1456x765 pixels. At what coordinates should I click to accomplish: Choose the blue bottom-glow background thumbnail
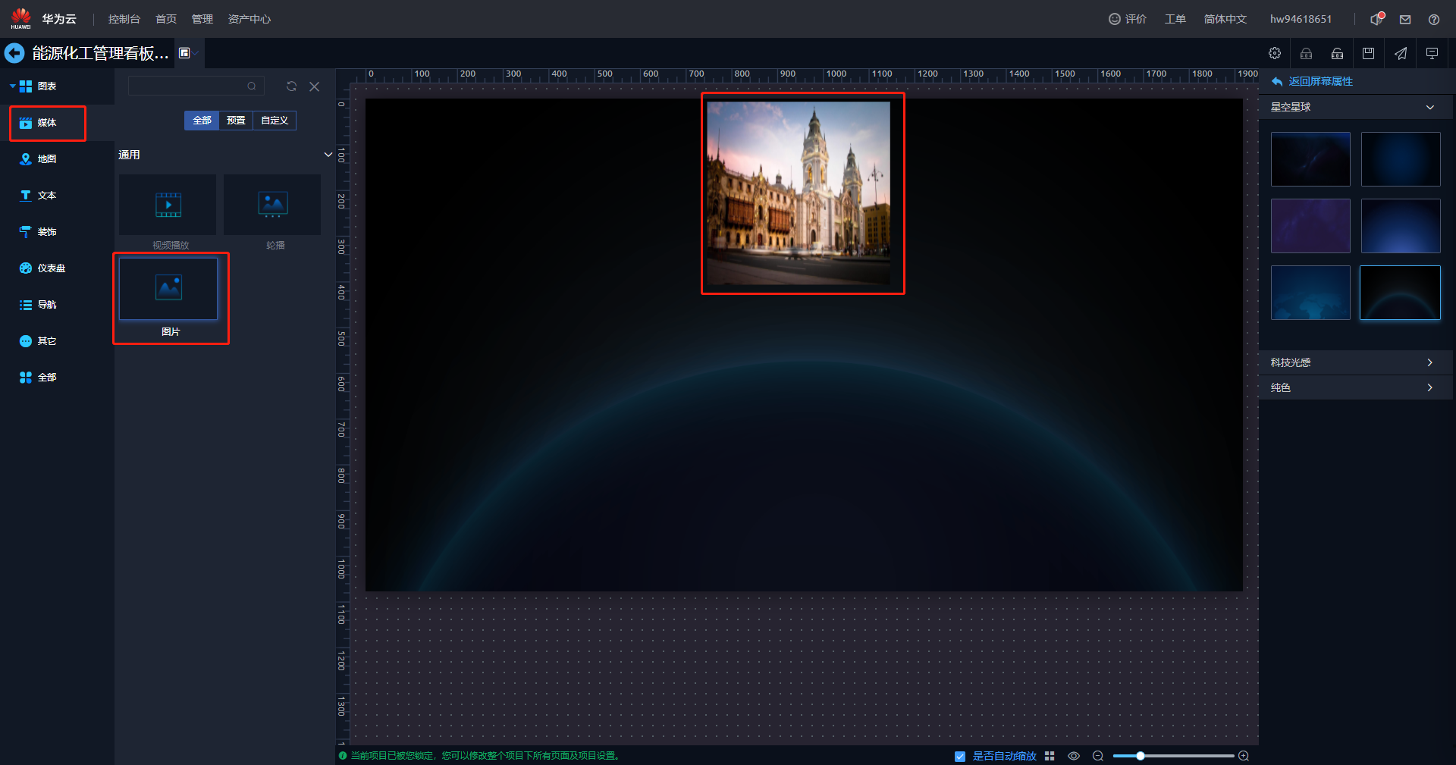tap(1401, 226)
